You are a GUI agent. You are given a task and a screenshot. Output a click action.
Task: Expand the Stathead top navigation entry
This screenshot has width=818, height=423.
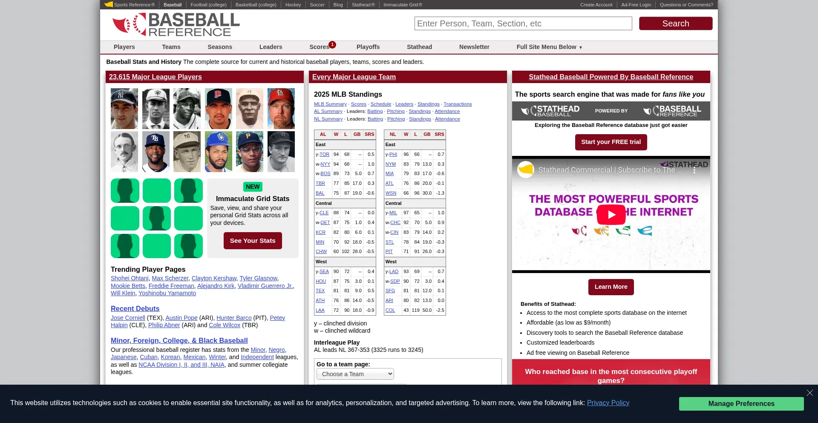click(419, 47)
